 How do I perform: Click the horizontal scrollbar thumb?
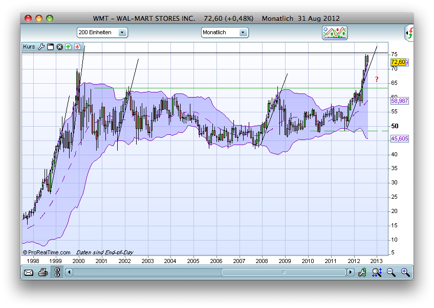tap(284, 272)
